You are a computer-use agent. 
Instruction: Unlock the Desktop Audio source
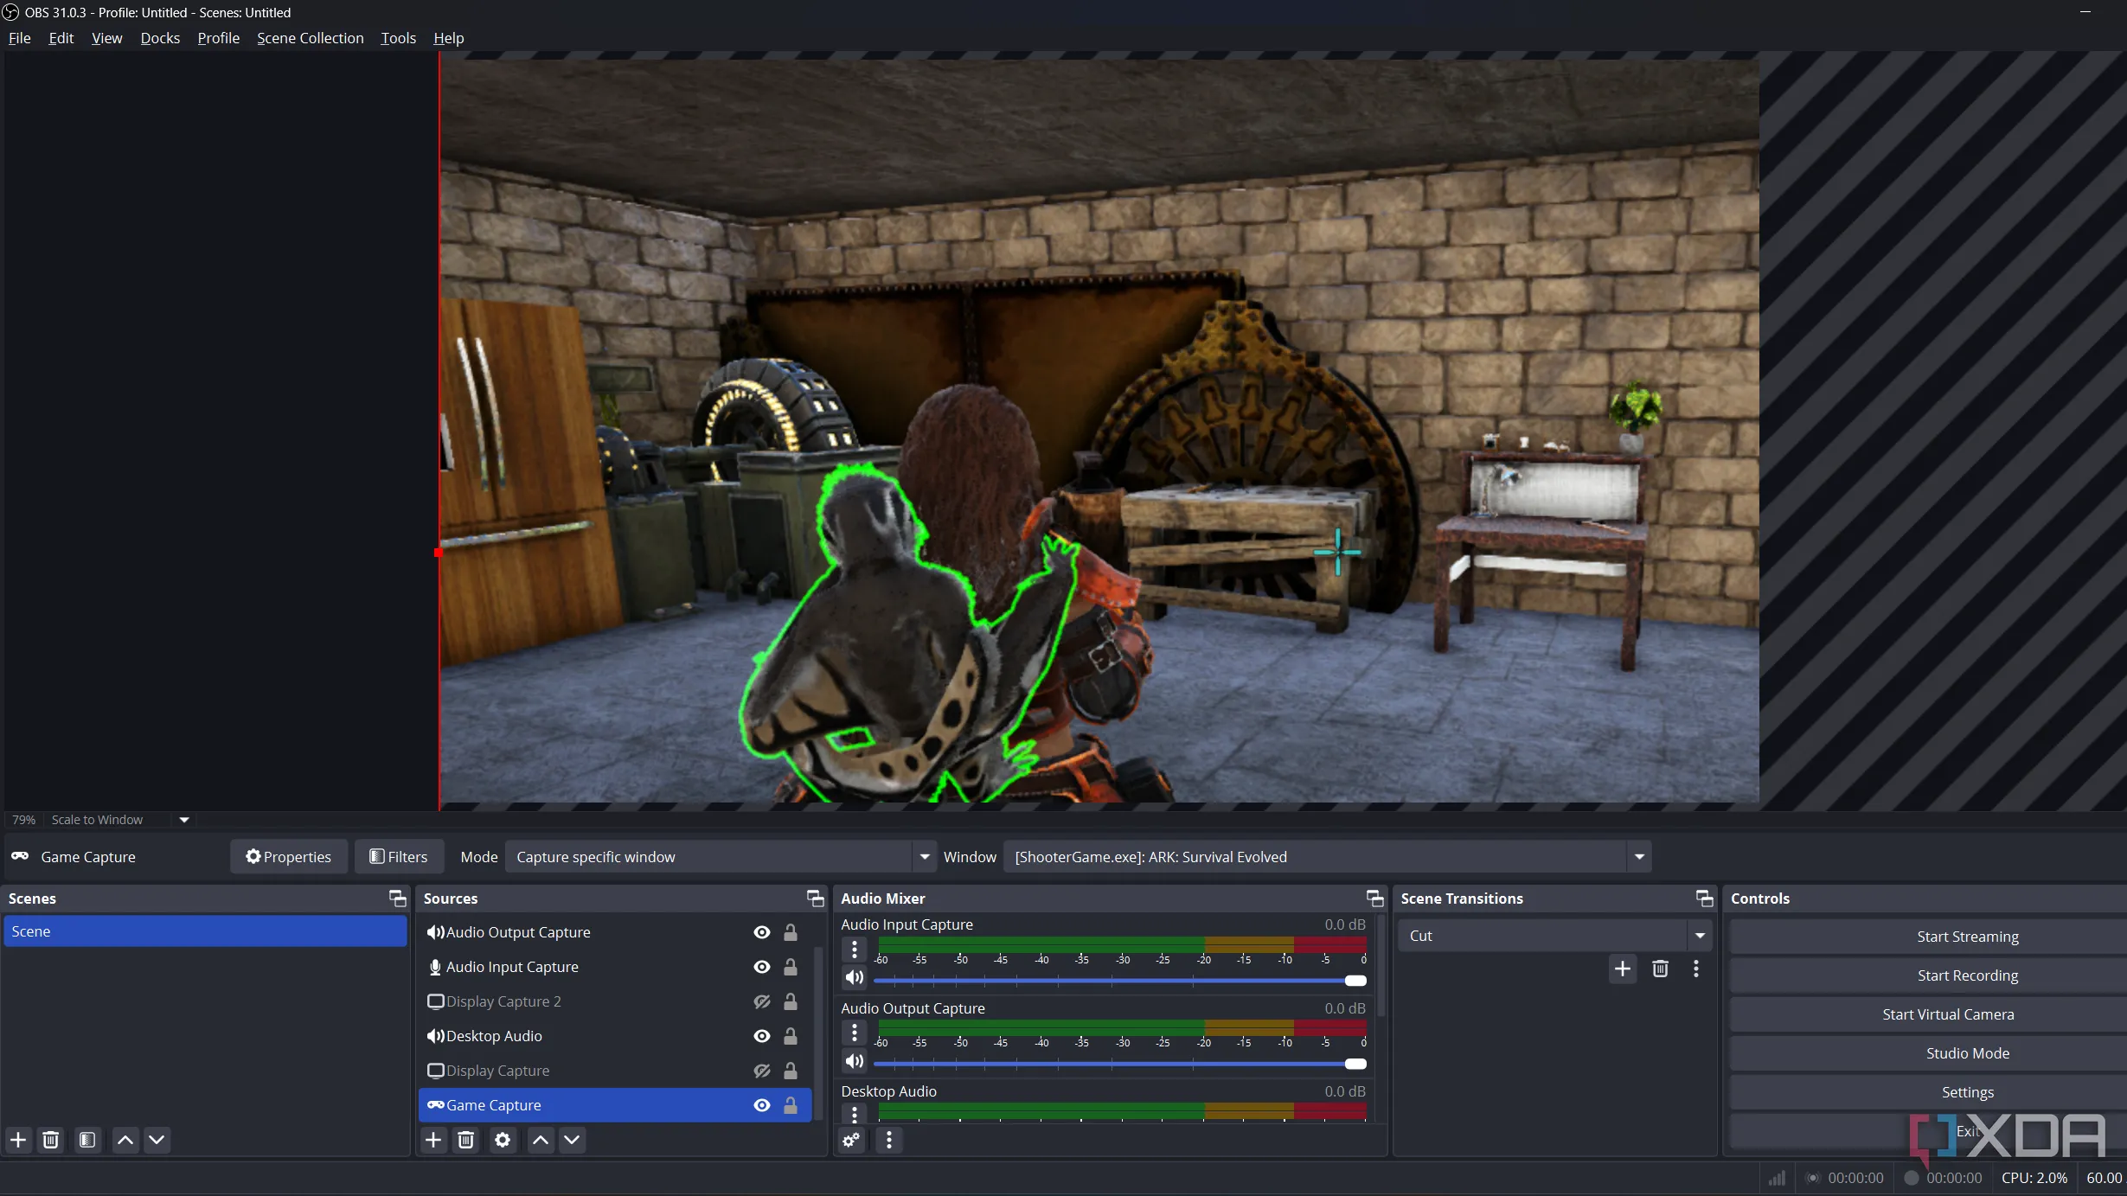tap(791, 1036)
